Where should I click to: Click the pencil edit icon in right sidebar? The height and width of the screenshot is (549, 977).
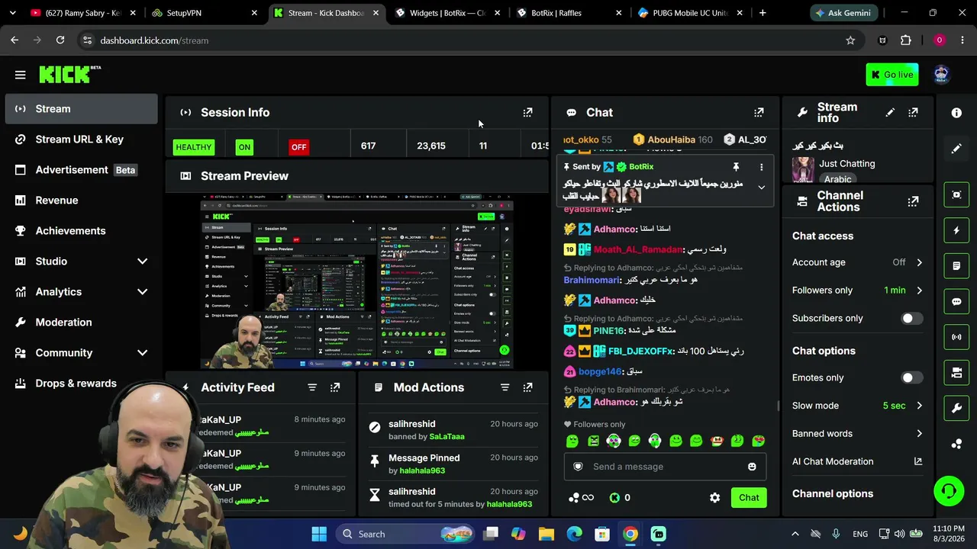pos(956,149)
